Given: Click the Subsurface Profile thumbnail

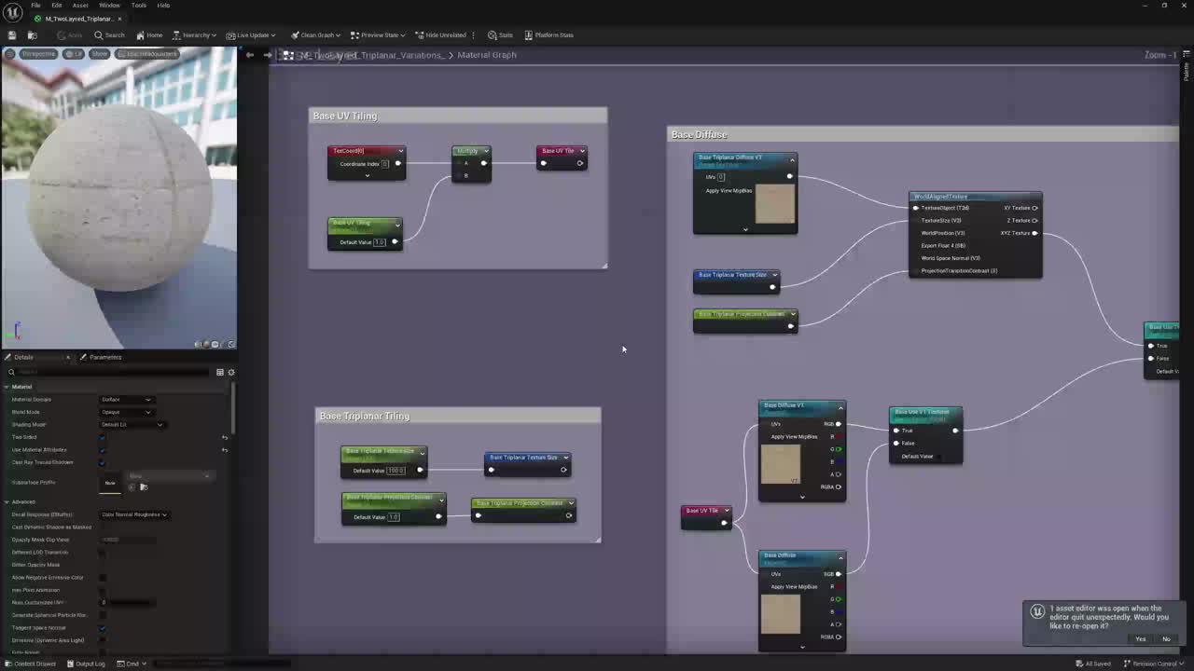Looking at the screenshot, I should [110, 483].
